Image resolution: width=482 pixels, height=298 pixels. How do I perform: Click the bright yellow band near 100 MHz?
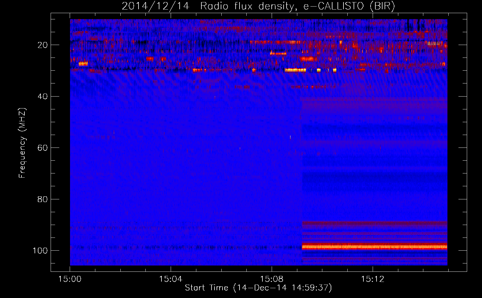[374, 247]
